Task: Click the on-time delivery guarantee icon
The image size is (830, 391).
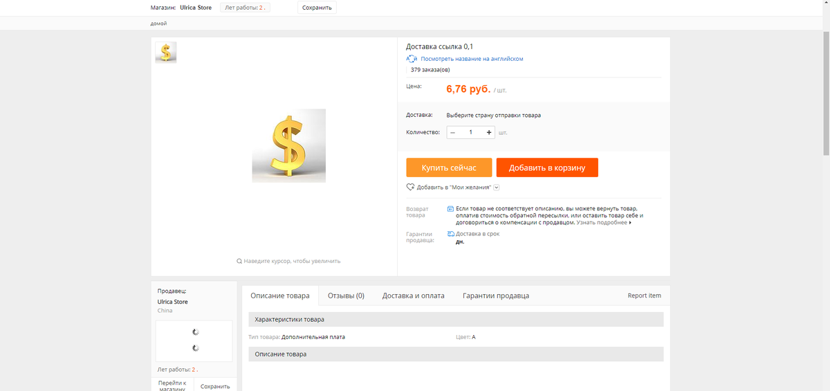Action: click(451, 234)
